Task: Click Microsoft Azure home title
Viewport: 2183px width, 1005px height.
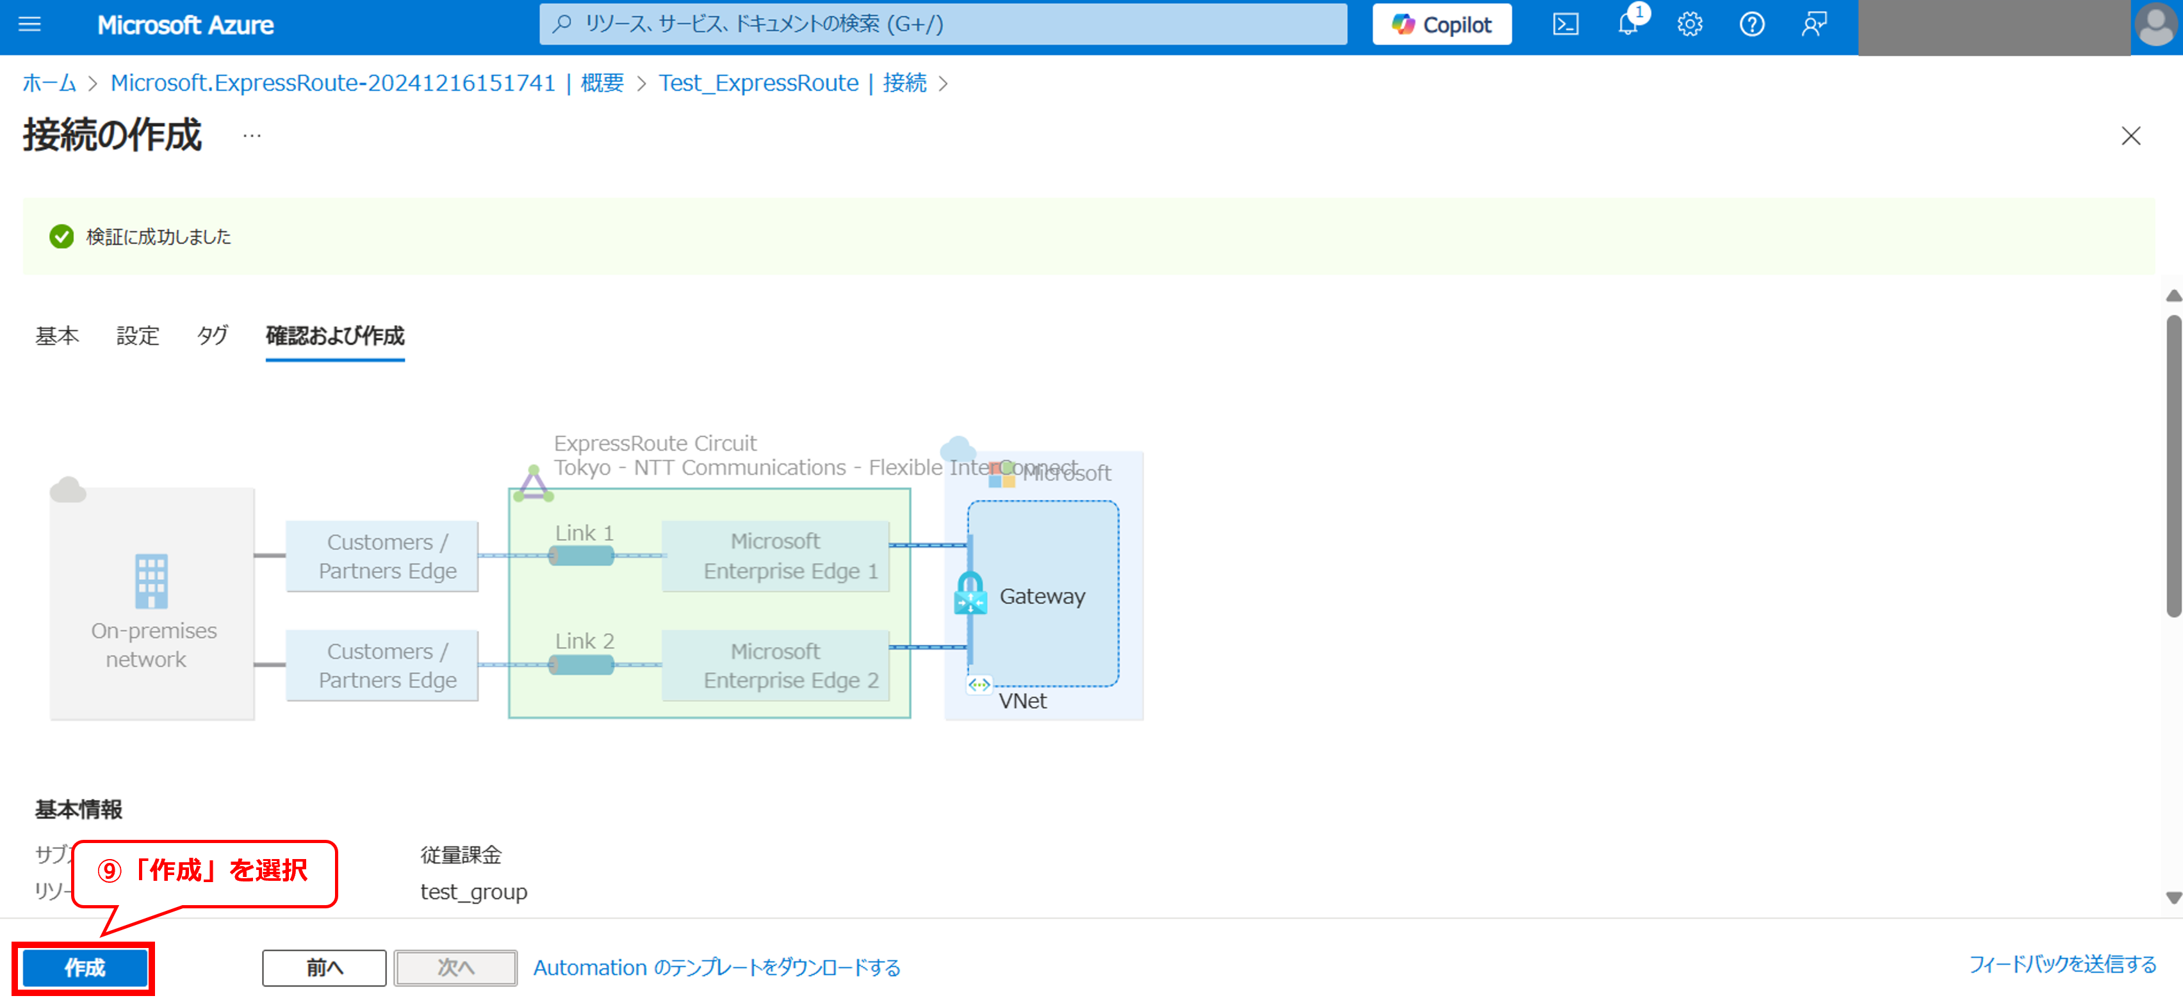Action: 184,24
